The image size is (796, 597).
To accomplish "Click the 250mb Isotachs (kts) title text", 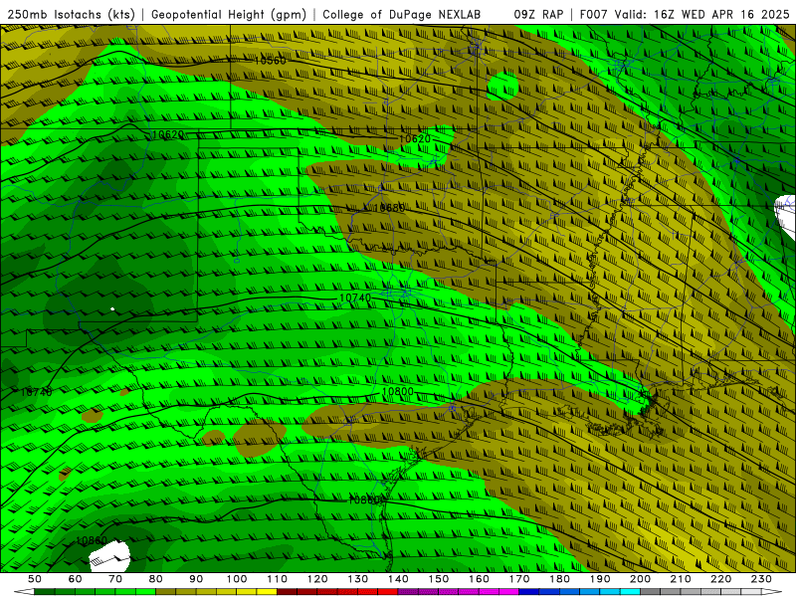I will point(71,14).
